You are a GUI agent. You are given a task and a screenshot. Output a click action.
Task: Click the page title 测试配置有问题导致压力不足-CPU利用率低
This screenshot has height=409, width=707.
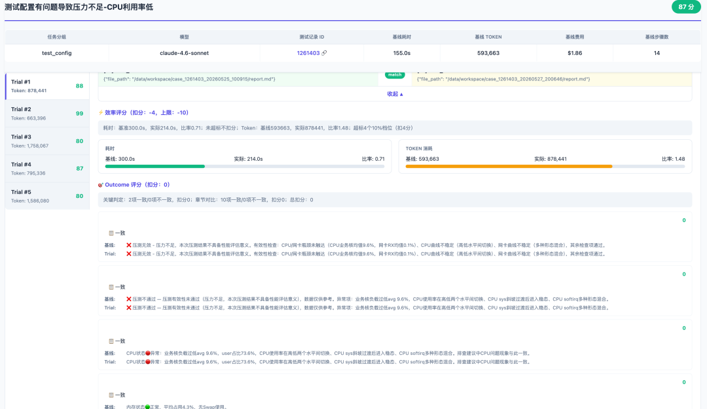[x=79, y=7]
